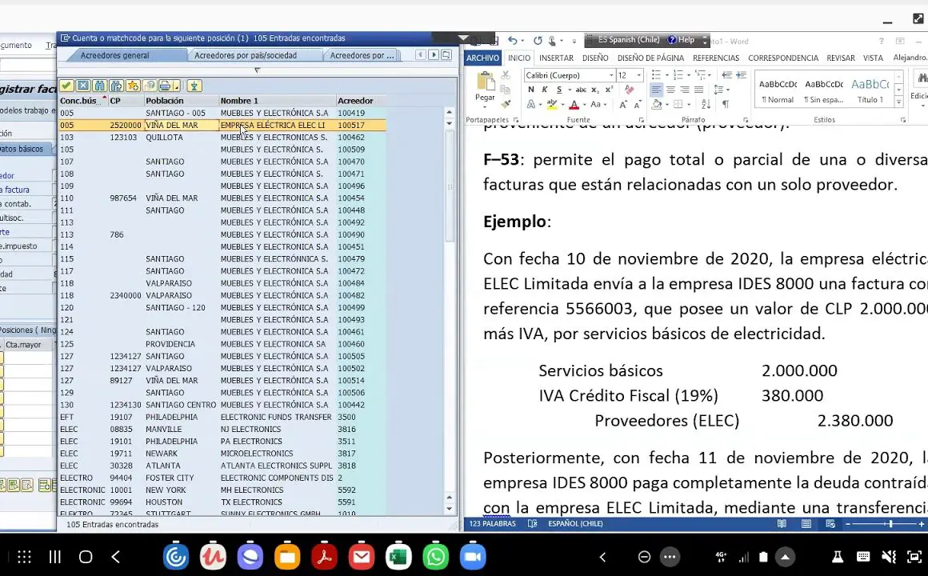Click the pin/personal value list icon in SAP
This screenshot has width=928, height=576.
click(194, 86)
